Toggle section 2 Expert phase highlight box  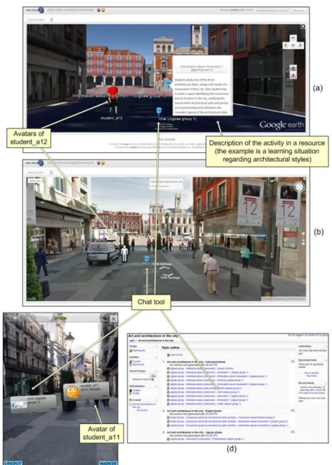pos(292,410)
